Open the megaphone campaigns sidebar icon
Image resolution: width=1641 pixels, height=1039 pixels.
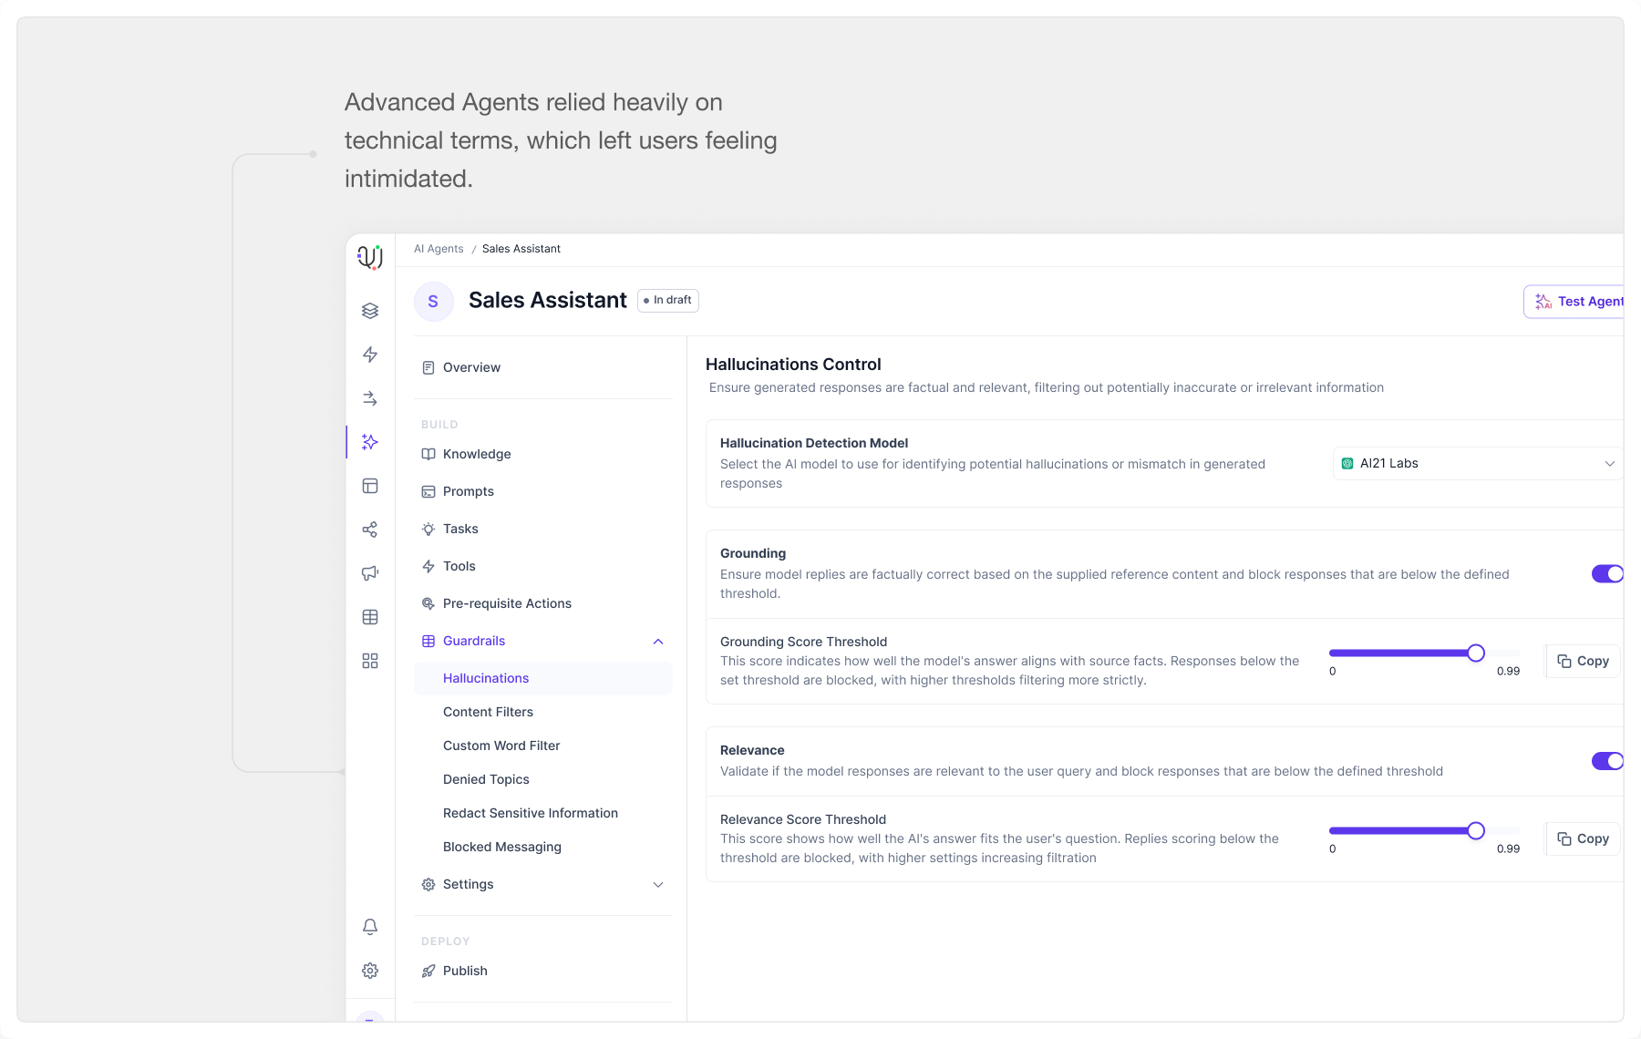point(370,573)
